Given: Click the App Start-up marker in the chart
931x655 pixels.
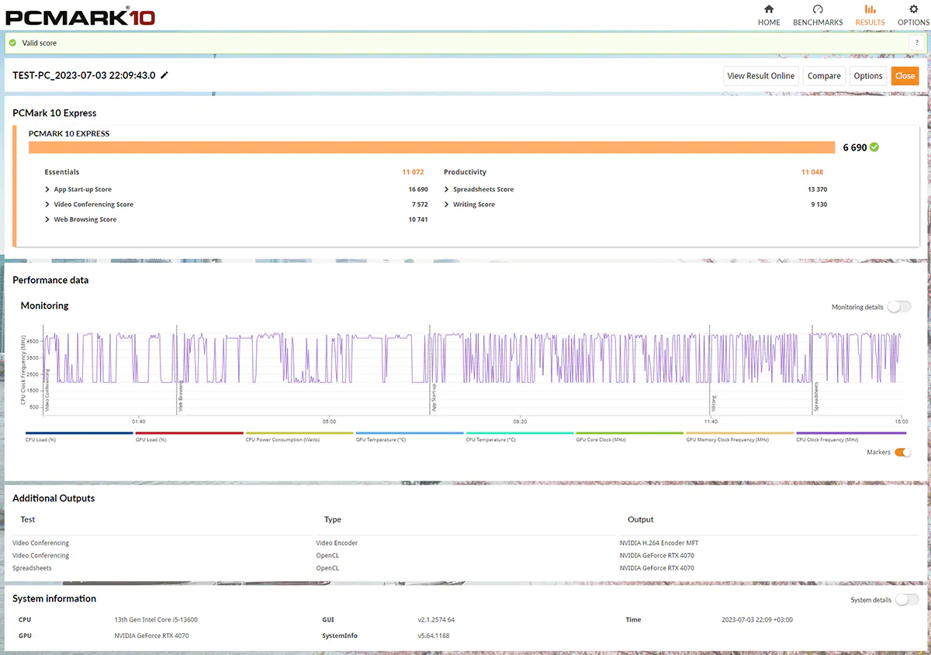Looking at the screenshot, I should coord(434,397).
